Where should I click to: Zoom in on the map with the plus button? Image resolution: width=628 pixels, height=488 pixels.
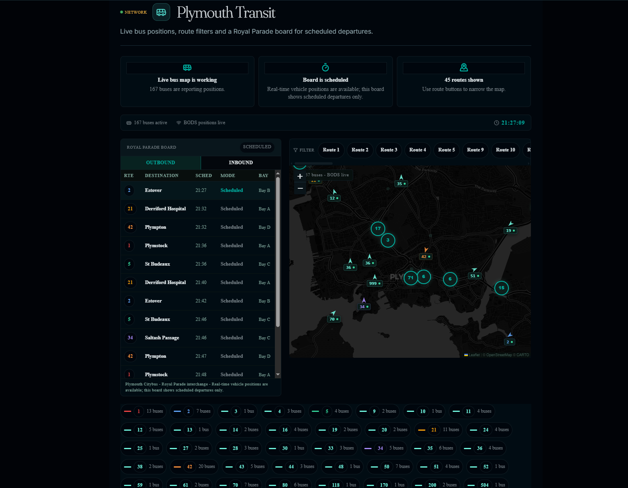[300, 176]
